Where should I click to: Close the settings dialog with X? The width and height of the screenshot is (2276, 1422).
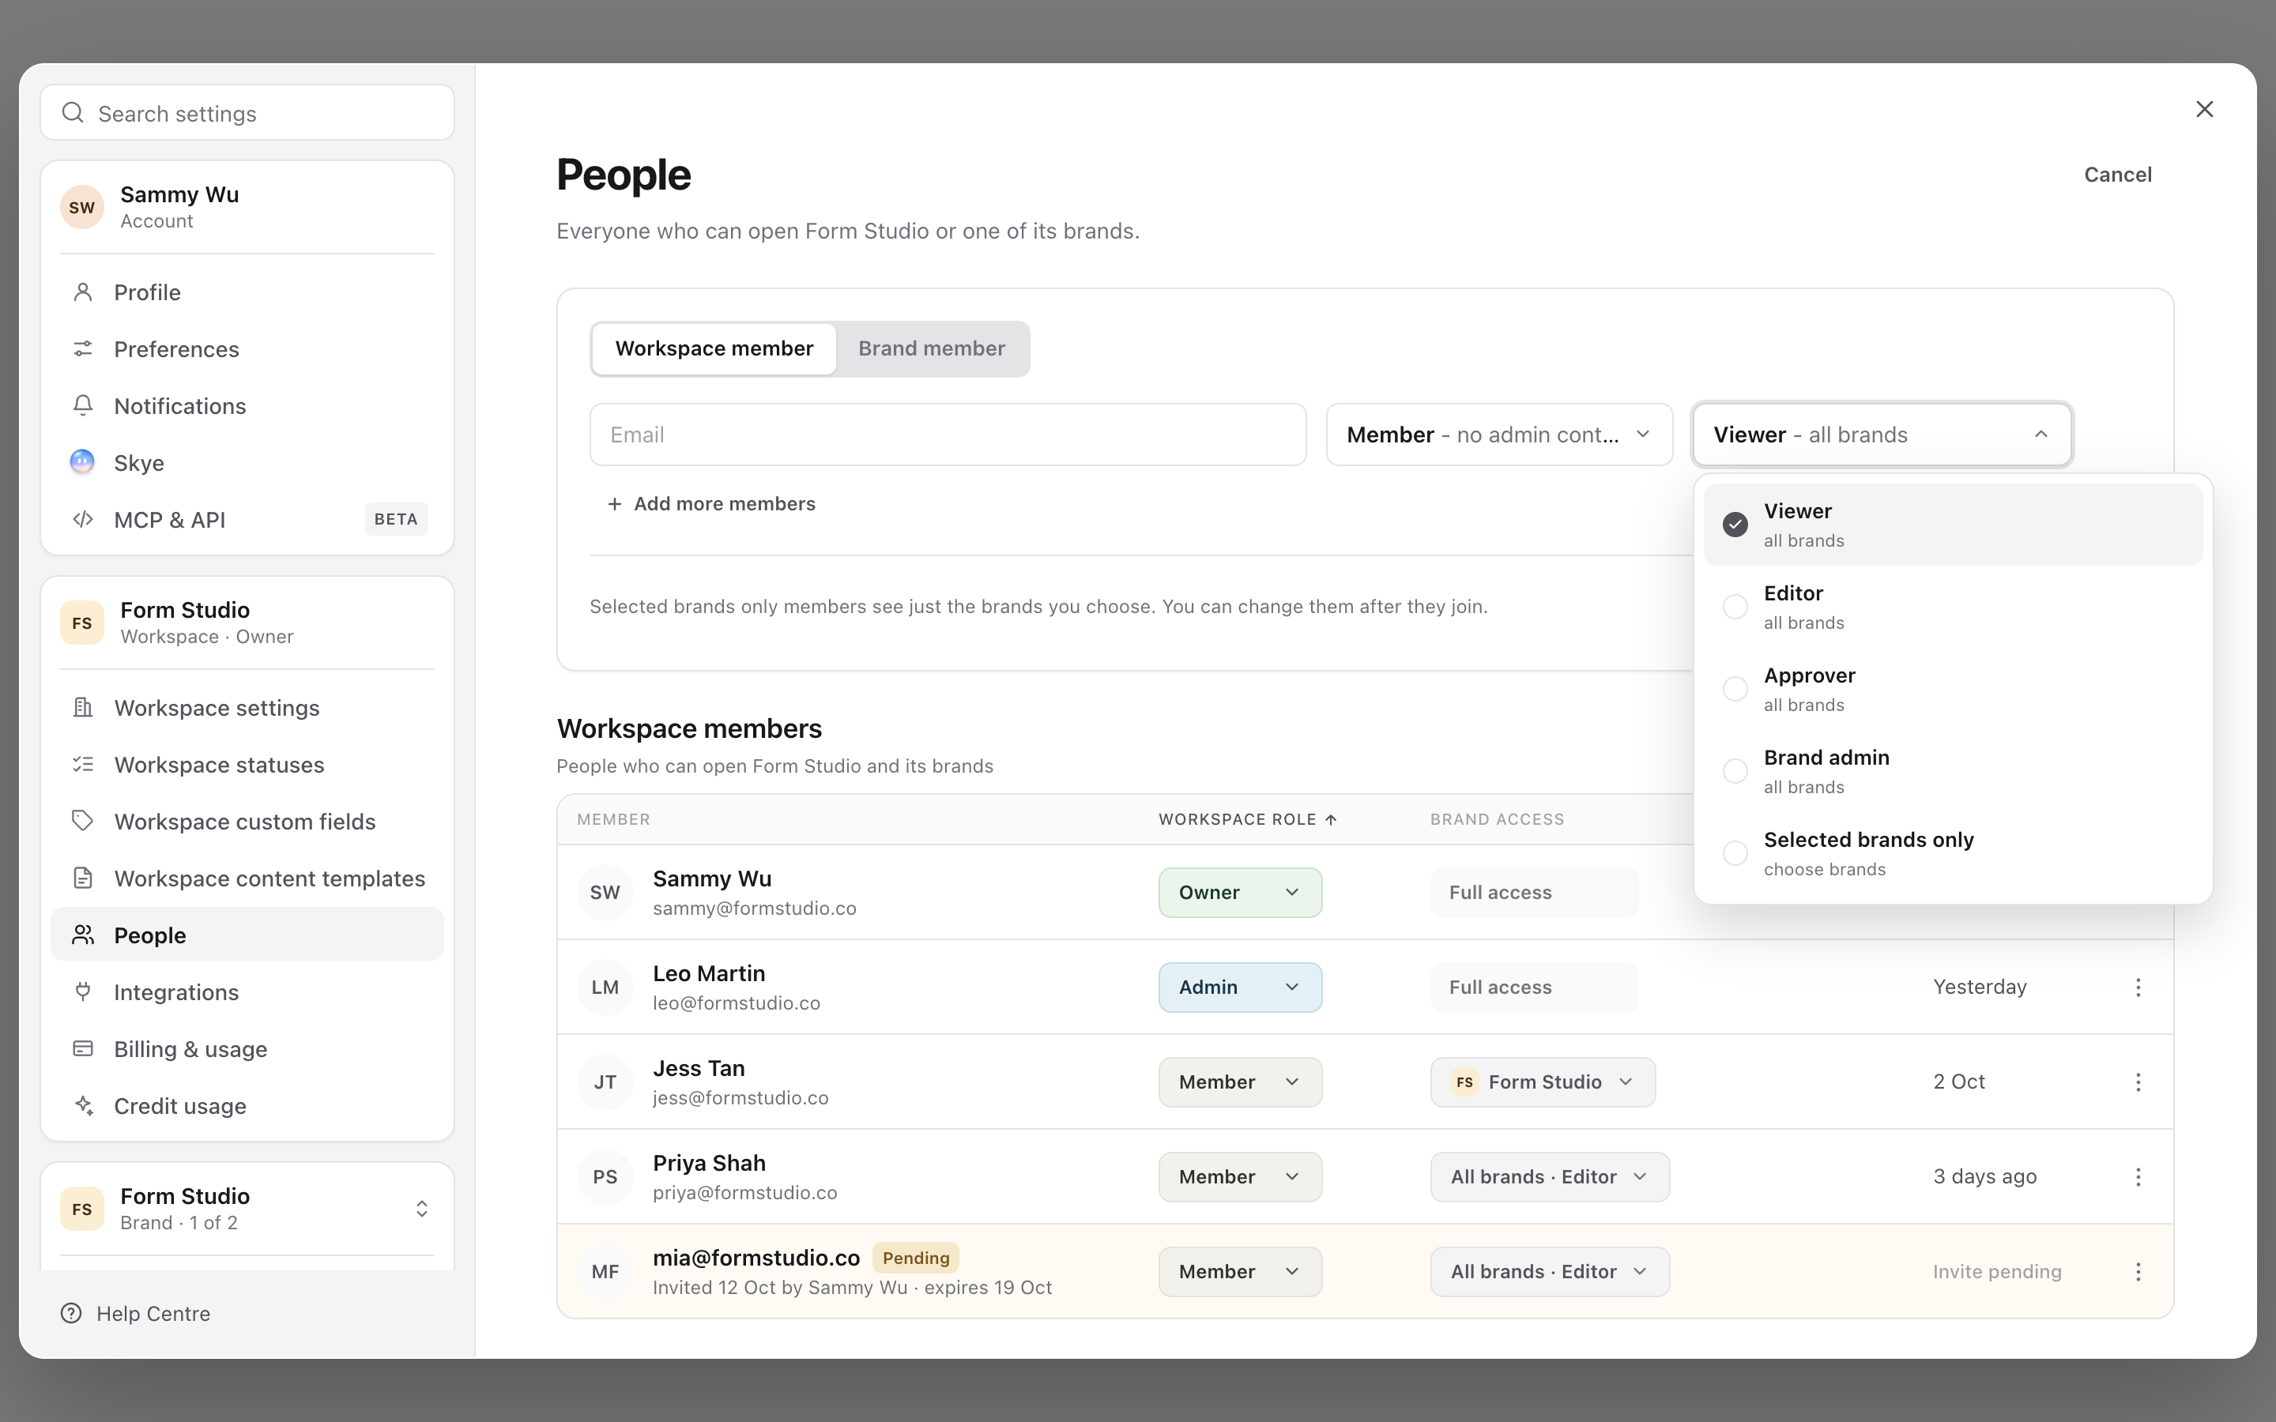tap(2205, 109)
